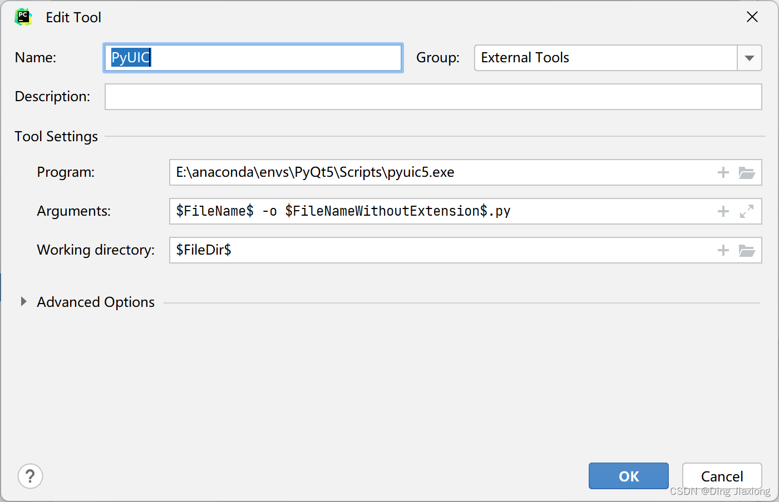Screen dimensions: 779x502
Task: Open the Group dropdown arrow
Action: click(750, 58)
